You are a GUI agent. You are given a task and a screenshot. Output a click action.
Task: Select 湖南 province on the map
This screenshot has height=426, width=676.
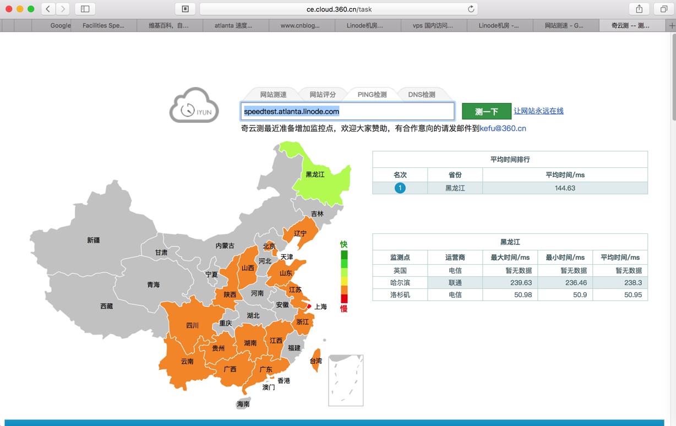[x=250, y=343]
